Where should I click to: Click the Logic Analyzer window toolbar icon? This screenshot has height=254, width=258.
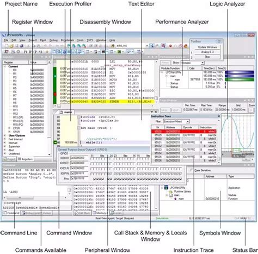click(x=119, y=52)
